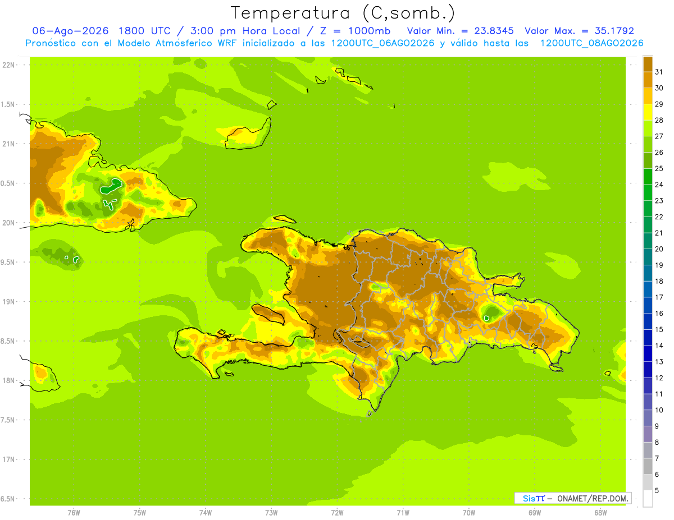Click the '73W' longitude axis label

(x=271, y=513)
